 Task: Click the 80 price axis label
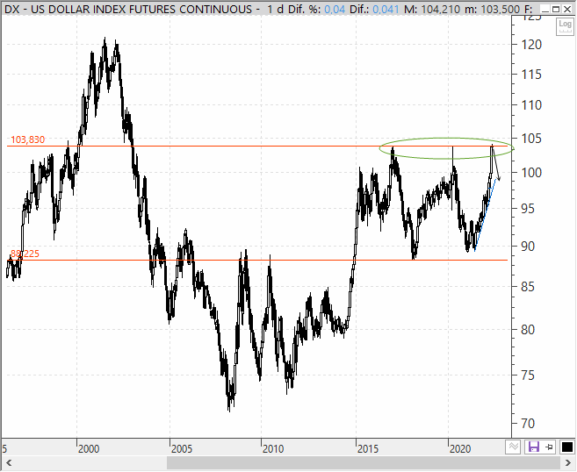click(527, 330)
